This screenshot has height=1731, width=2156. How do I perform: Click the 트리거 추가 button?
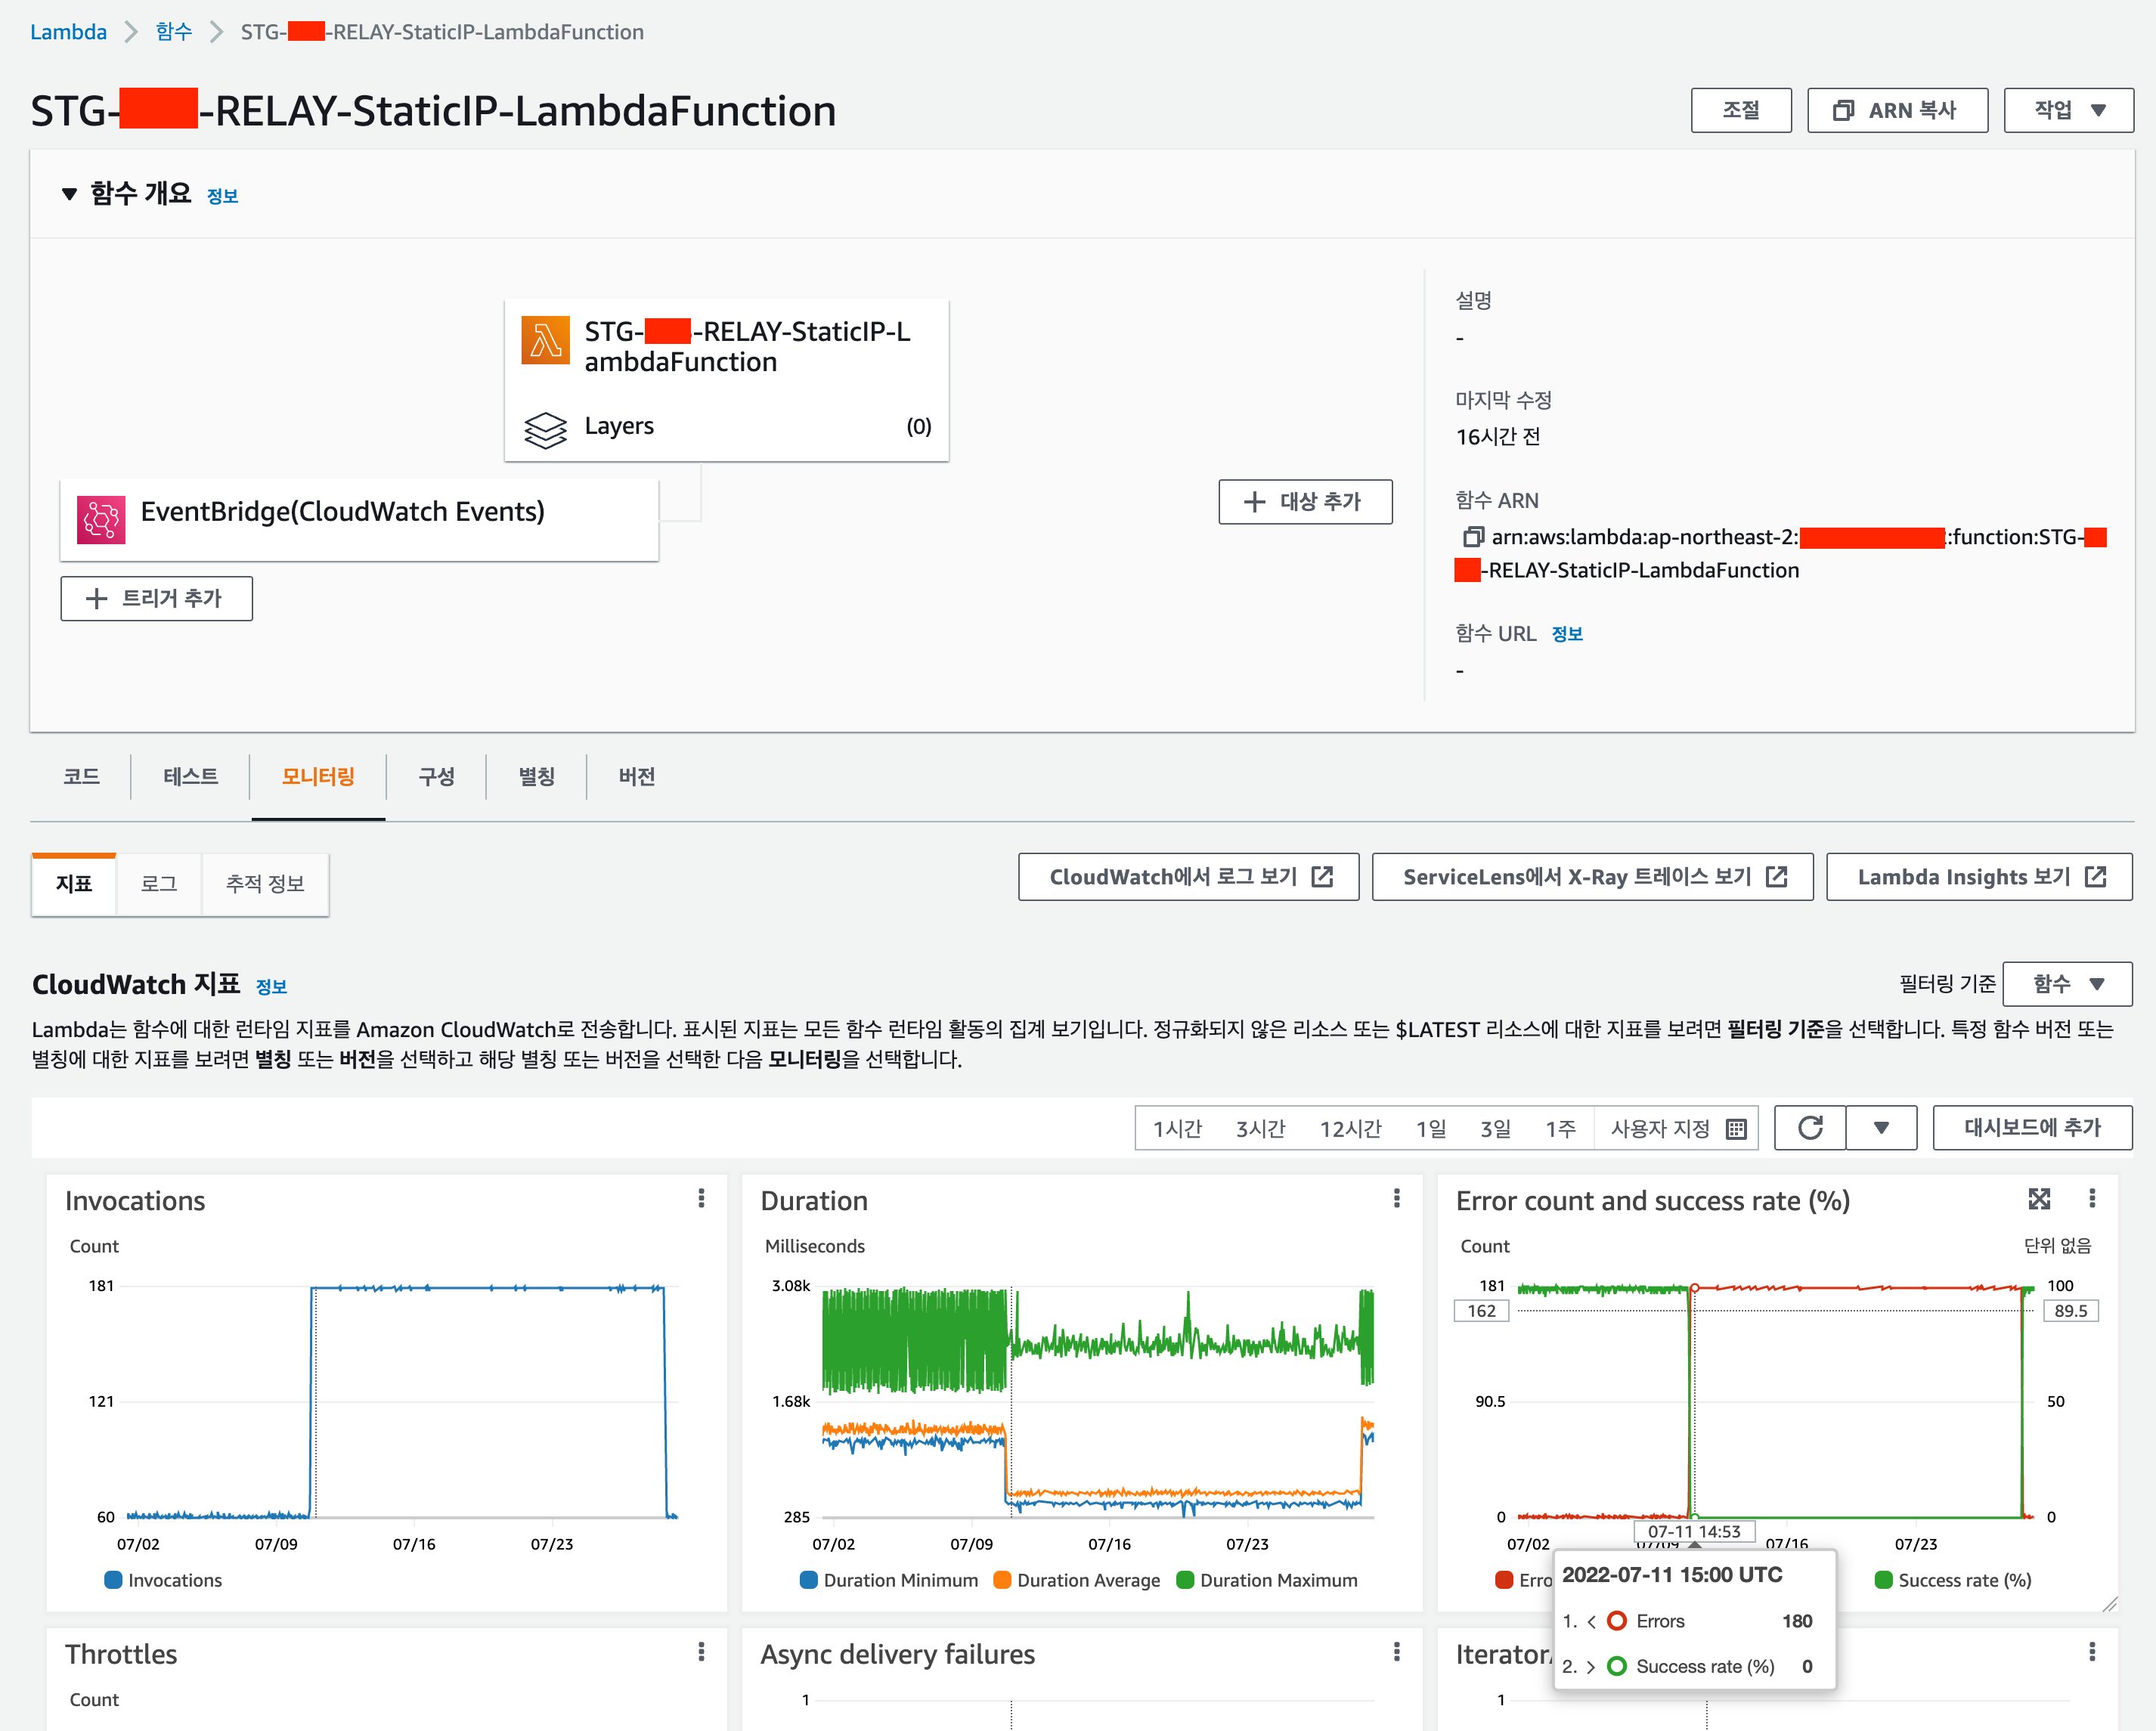point(156,598)
